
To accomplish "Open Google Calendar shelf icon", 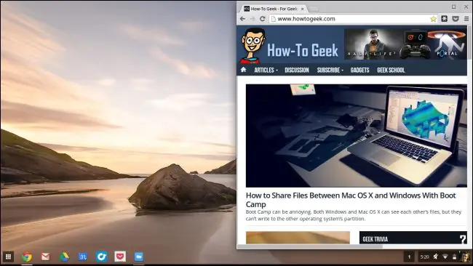I will point(83,257).
